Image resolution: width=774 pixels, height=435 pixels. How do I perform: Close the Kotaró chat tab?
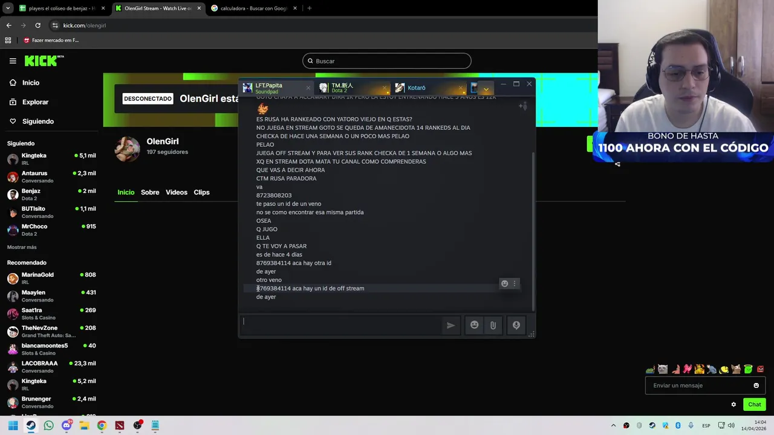[461, 88]
